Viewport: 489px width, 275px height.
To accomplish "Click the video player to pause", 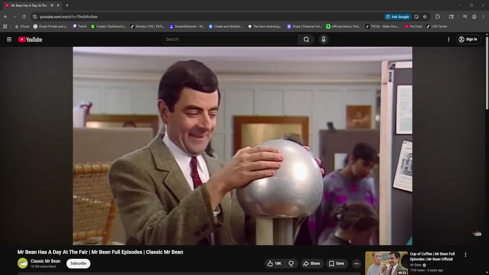I will coord(242,146).
